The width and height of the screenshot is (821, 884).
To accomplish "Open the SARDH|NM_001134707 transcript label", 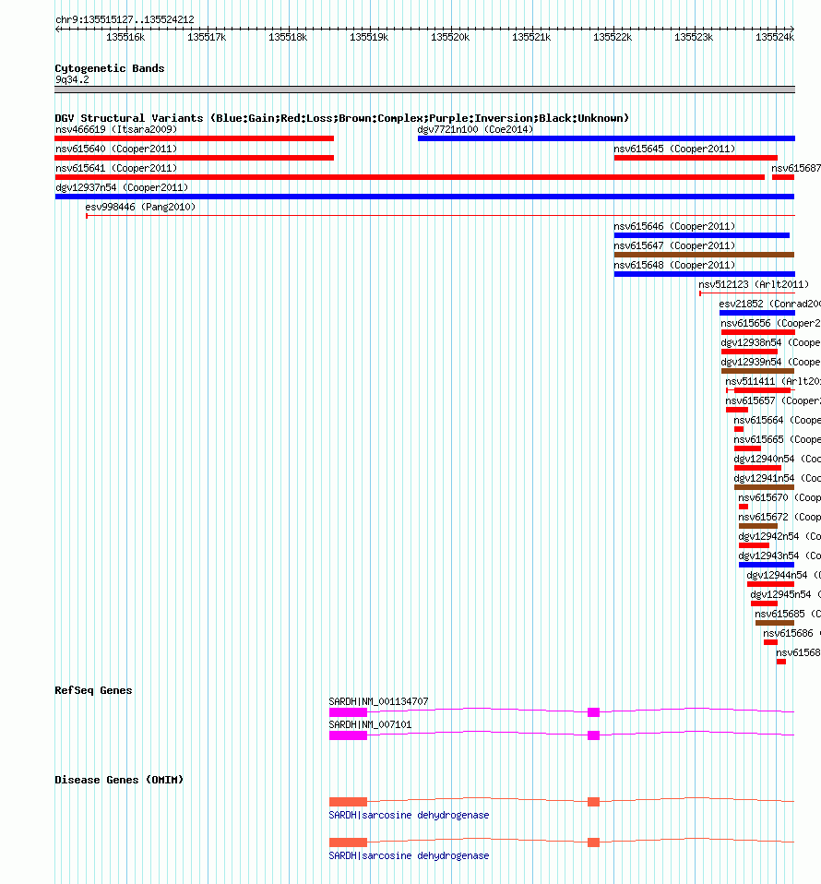I will [x=378, y=701].
